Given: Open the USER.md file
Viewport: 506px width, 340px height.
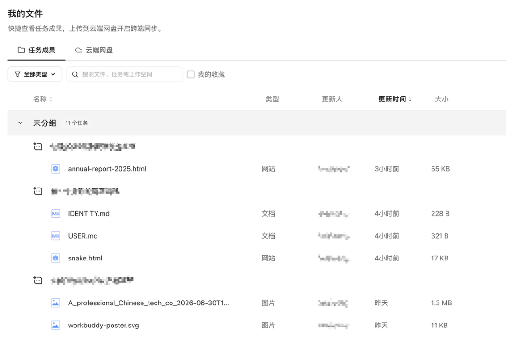Looking at the screenshot, I should 83,236.
